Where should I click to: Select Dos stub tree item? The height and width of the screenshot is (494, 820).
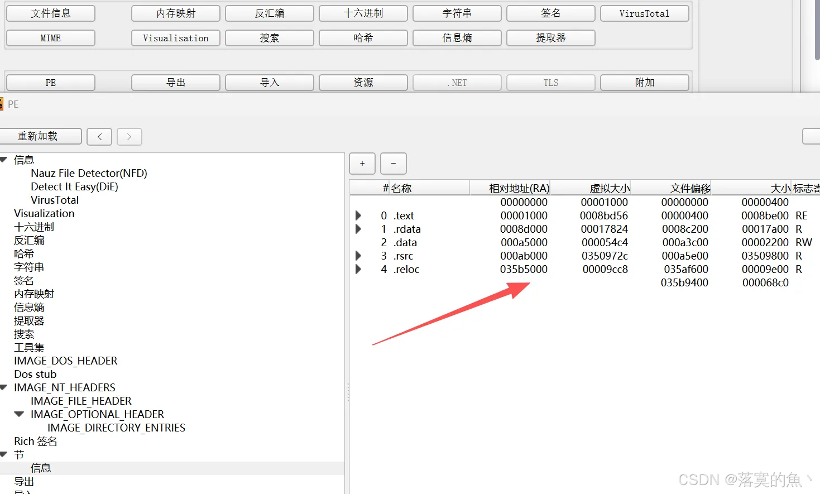35,374
